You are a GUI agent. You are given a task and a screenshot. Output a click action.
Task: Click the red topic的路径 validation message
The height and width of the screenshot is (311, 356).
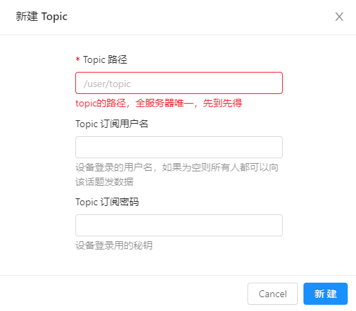(159, 103)
